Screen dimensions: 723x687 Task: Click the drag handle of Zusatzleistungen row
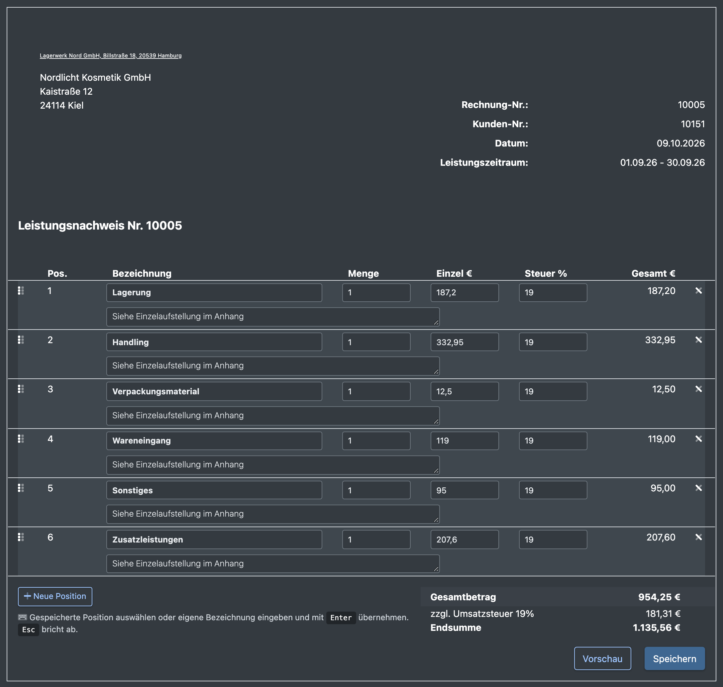[21, 537]
